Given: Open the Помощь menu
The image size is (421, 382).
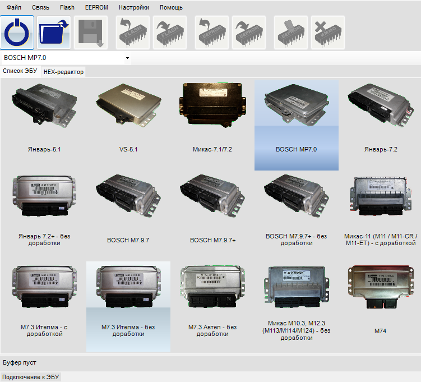Looking at the screenshot, I should point(171,8).
